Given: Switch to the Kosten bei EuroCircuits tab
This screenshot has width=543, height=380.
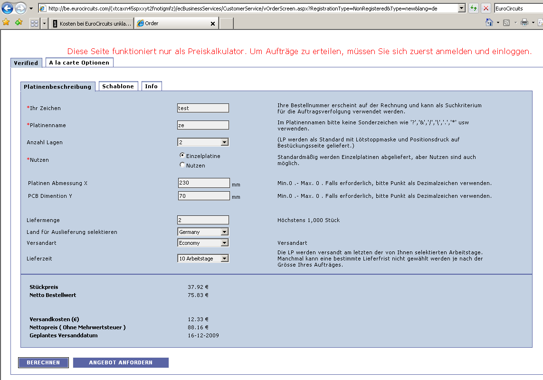Looking at the screenshot, I should click(91, 24).
